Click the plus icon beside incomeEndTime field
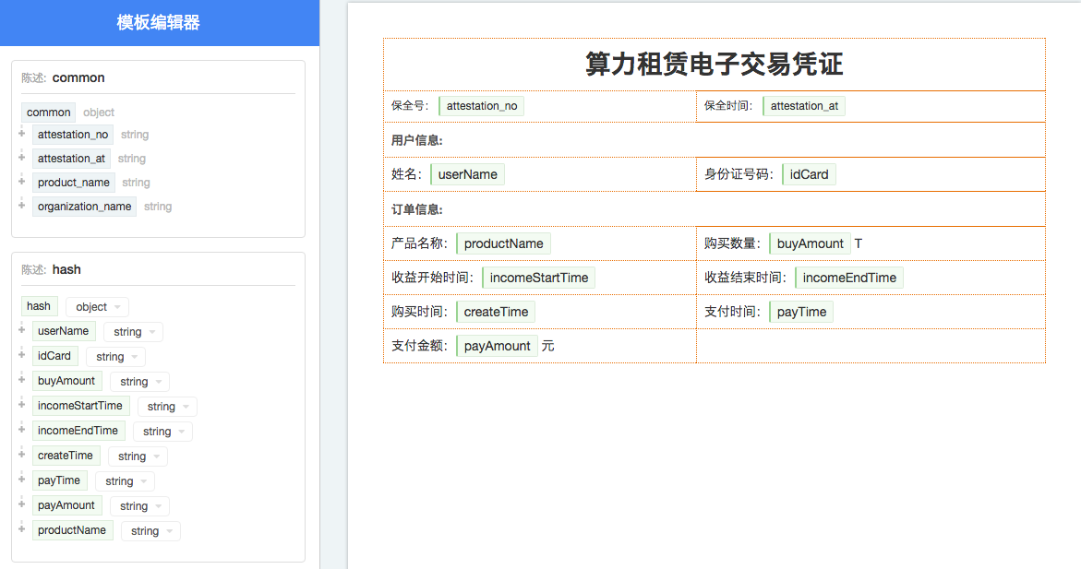The height and width of the screenshot is (569, 1081). coord(21,429)
